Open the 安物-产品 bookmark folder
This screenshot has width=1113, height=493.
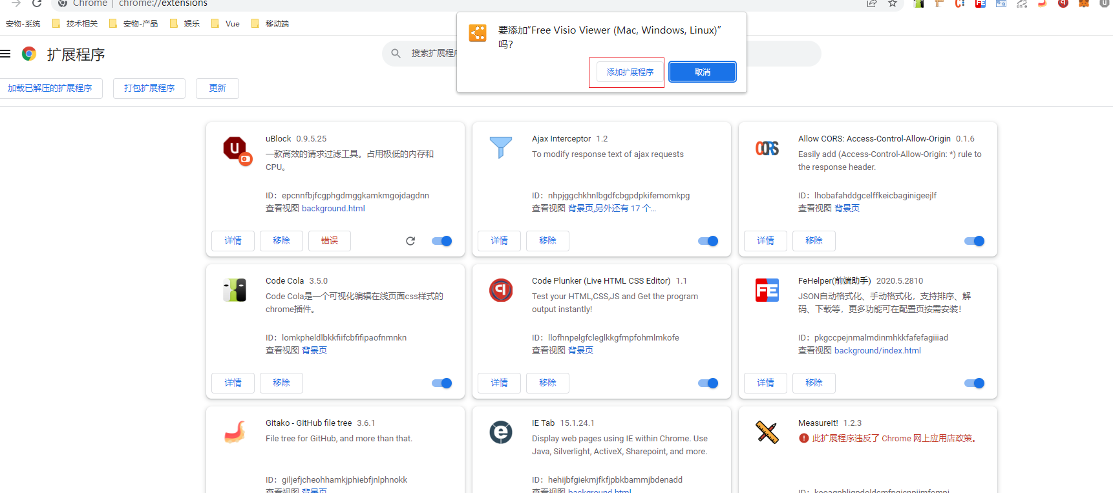[x=133, y=24]
